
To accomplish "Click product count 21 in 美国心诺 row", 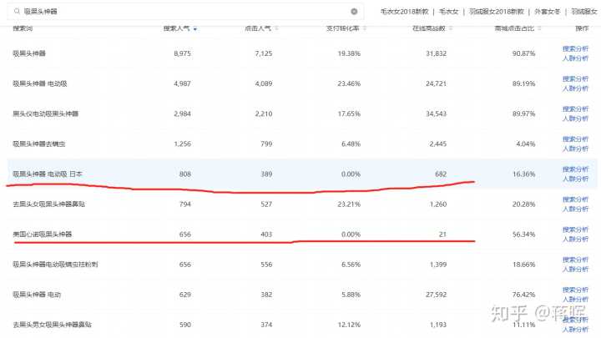I will [442, 235].
